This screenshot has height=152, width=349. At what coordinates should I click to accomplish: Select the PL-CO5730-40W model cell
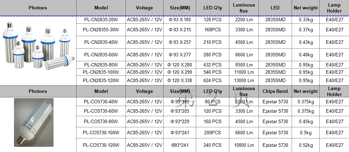click(x=101, y=102)
